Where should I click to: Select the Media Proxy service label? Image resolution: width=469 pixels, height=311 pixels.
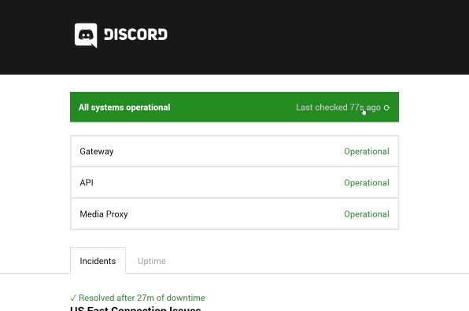point(104,214)
